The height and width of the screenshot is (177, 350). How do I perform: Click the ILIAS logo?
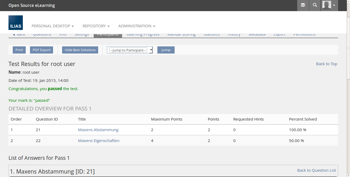tap(16, 23)
